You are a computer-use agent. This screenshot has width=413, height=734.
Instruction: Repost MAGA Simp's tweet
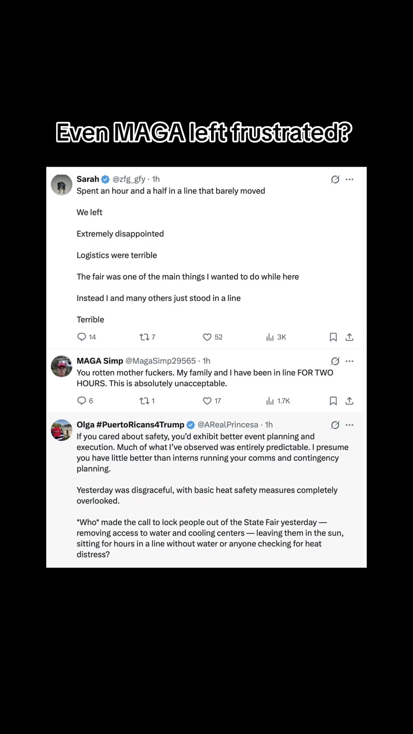[x=144, y=401]
